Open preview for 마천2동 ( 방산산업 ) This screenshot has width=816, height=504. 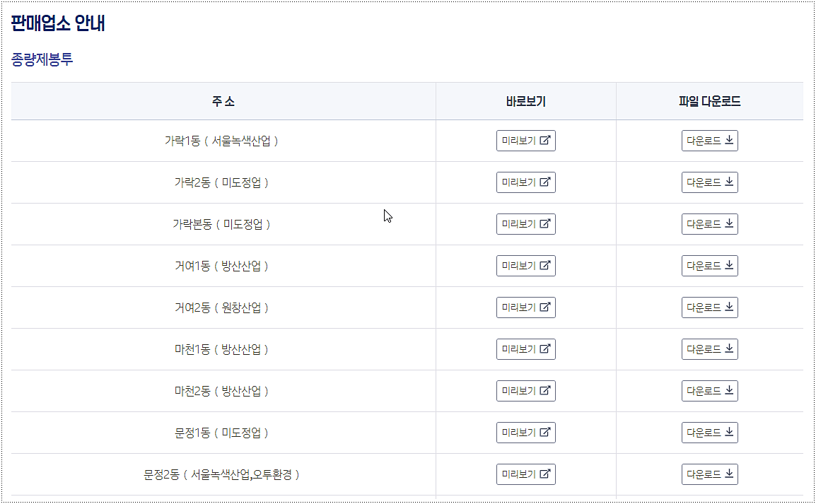pyautogui.click(x=525, y=390)
